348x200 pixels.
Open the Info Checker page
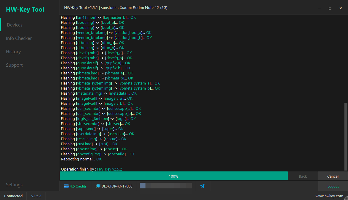pyautogui.click(x=19, y=38)
